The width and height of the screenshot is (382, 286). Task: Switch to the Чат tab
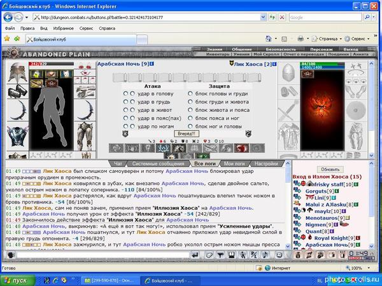coord(118,164)
